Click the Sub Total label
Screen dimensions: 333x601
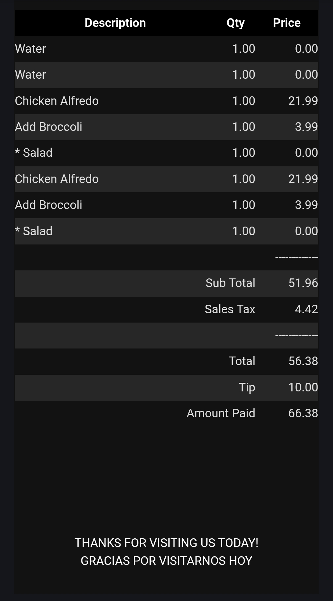230,283
